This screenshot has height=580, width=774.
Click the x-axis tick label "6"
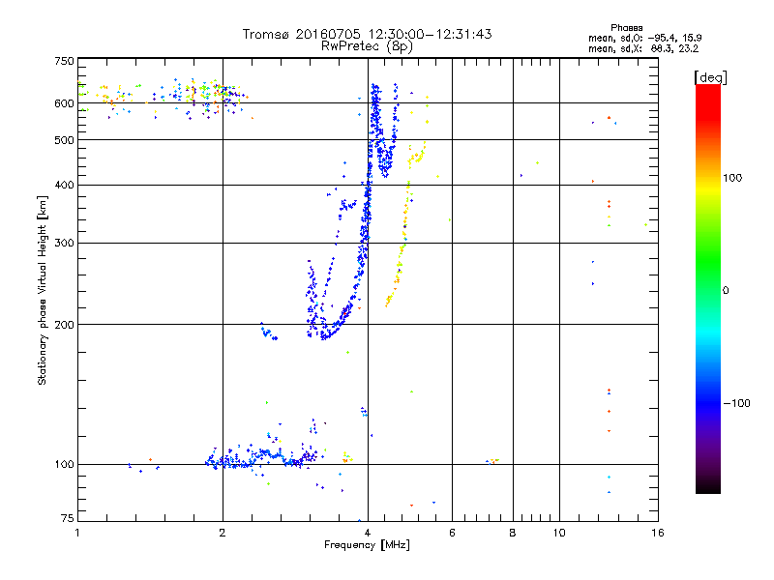(452, 533)
